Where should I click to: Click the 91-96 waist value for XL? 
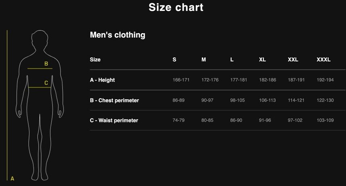coord(265,120)
